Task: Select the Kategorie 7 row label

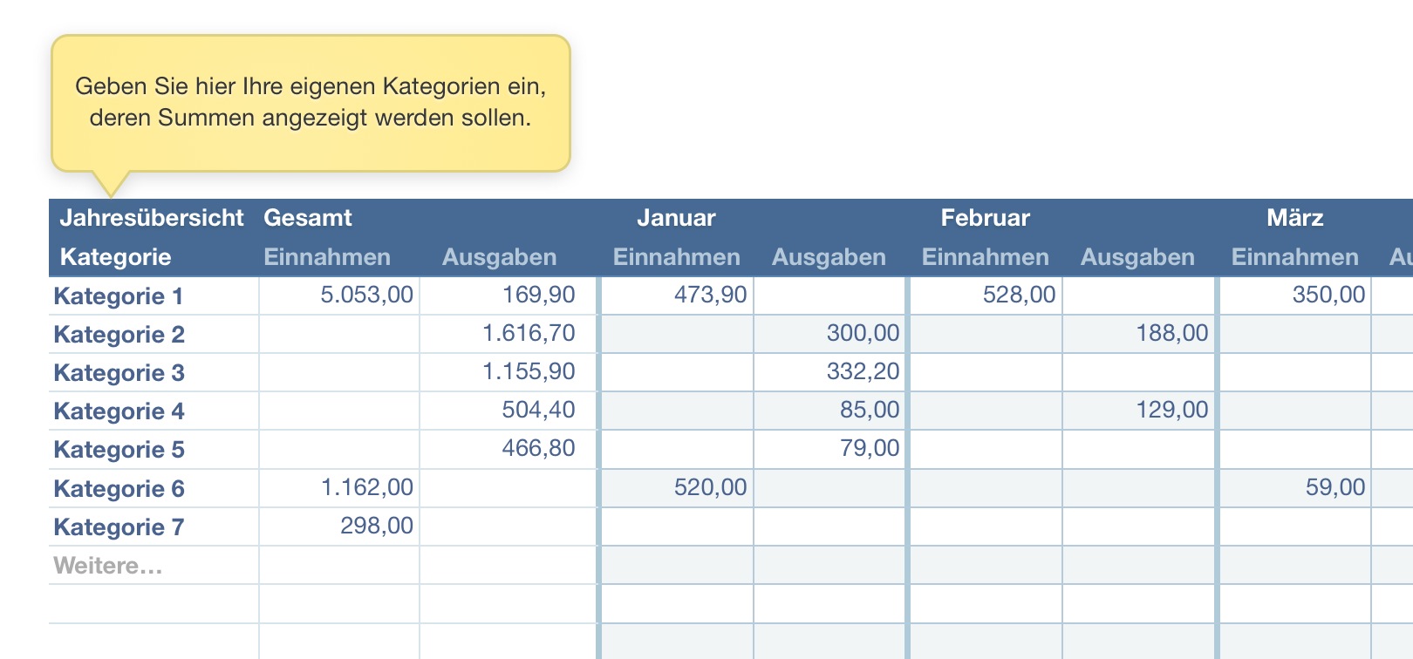Action: click(x=119, y=527)
